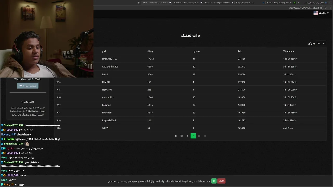This screenshot has width=333, height=187.
Task: Click Riad_10 username in chat overlay
Action: (x=9, y=184)
